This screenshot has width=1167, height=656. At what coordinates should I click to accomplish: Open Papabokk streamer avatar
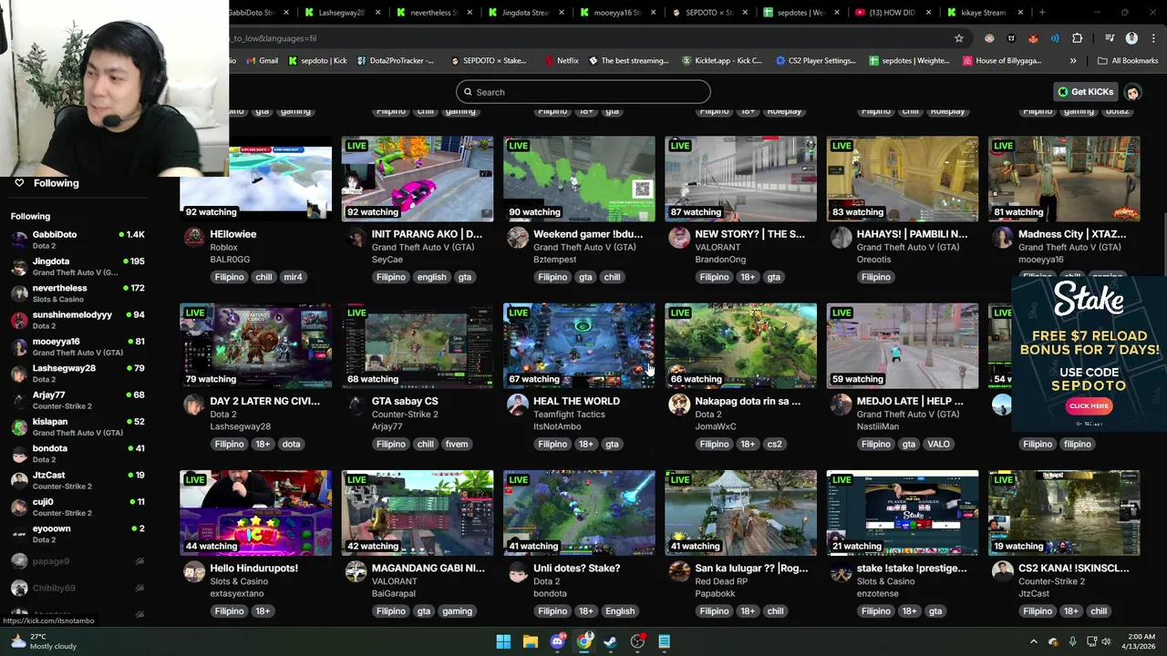click(x=678, y=571)
